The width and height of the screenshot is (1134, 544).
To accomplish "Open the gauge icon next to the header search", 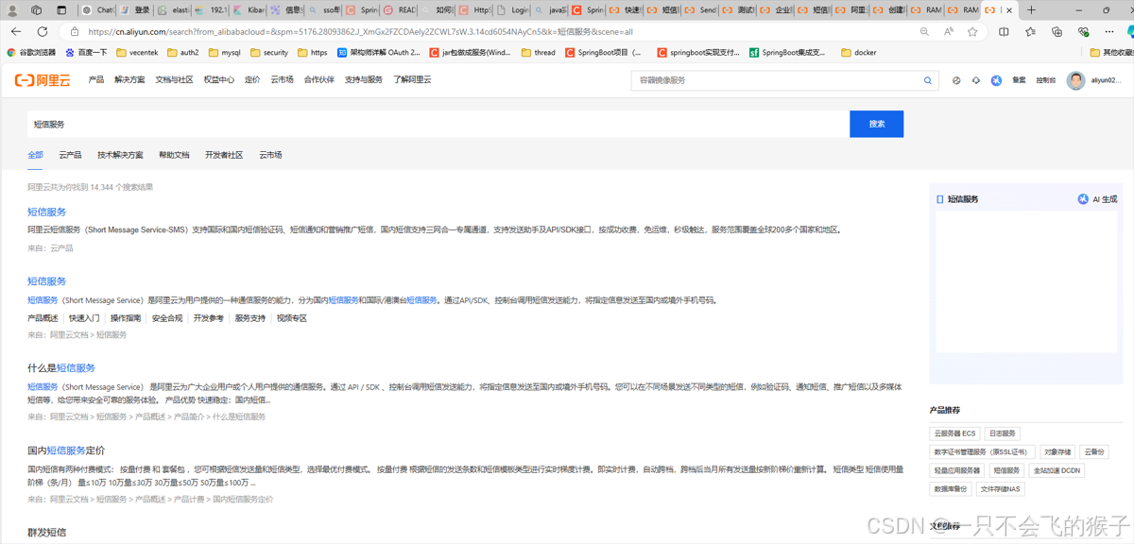I will pyautogui.click(x=956, y=80).
